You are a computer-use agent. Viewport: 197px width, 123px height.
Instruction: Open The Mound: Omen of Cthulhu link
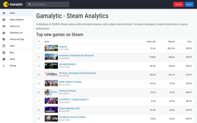[72, 117]
